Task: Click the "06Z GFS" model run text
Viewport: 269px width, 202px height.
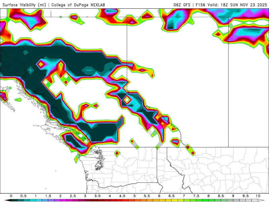Action: point(182,5)
